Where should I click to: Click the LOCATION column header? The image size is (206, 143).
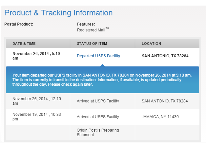point(151,44)
